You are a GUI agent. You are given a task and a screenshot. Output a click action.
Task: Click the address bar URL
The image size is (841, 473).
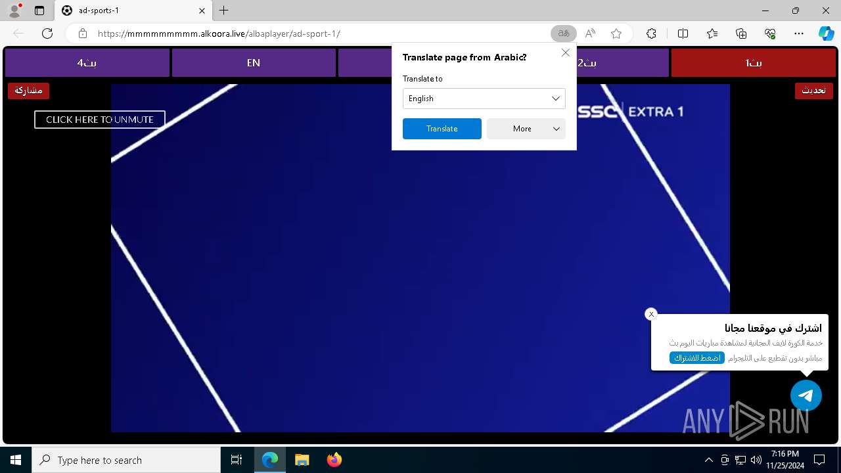219,34
